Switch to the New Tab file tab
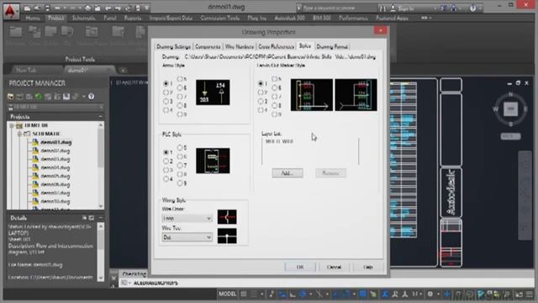Image resolution: width=538 pixels, height=303 pixels. [27, 70]
